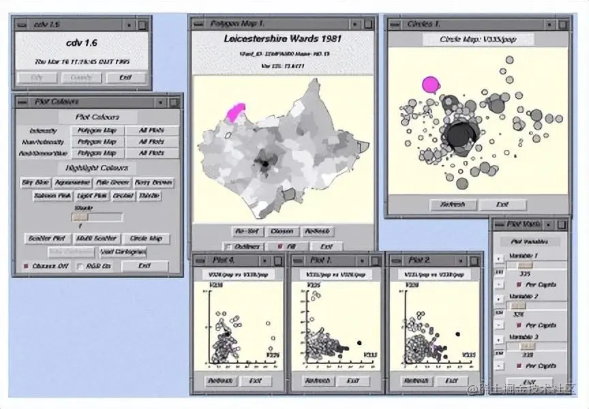Click the Shade slider in Plot Colours
Screen dimensions: 589x409
click(x=97, y=217)
